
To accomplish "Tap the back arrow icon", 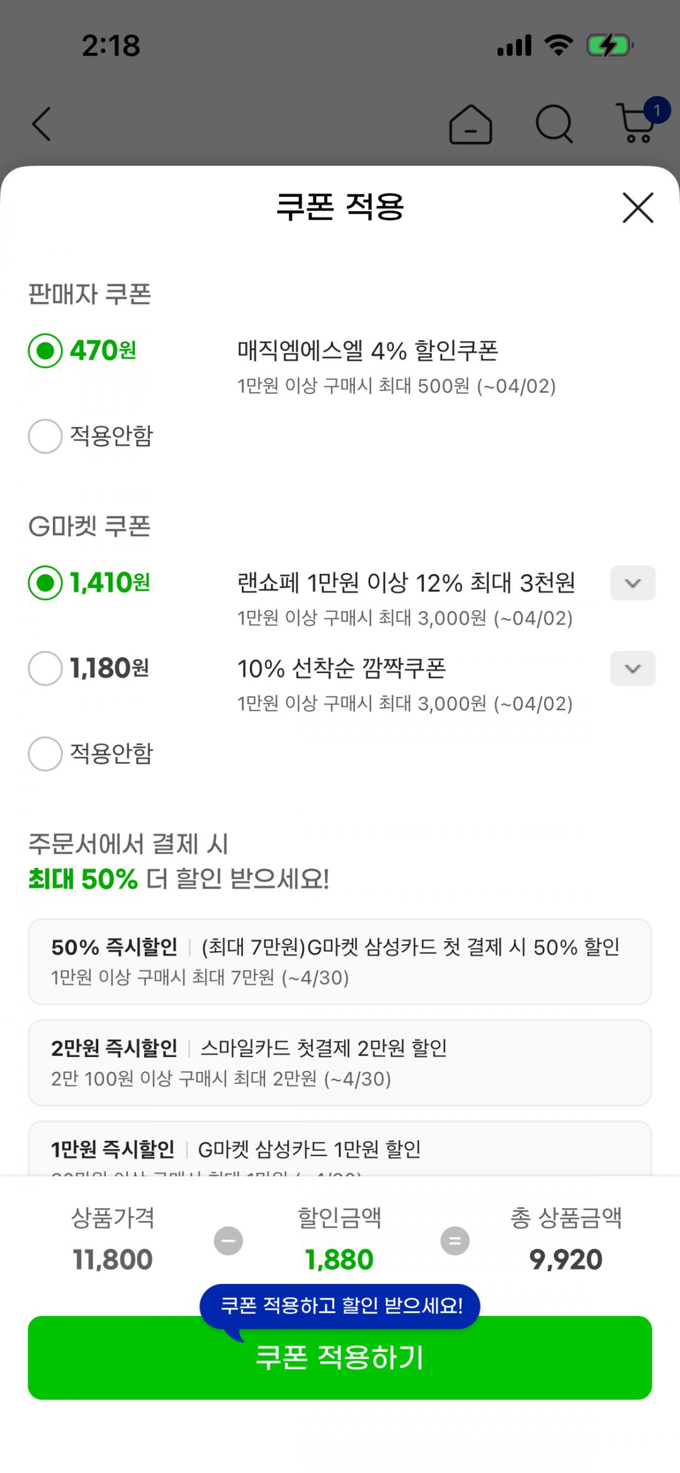I will 42,124.
